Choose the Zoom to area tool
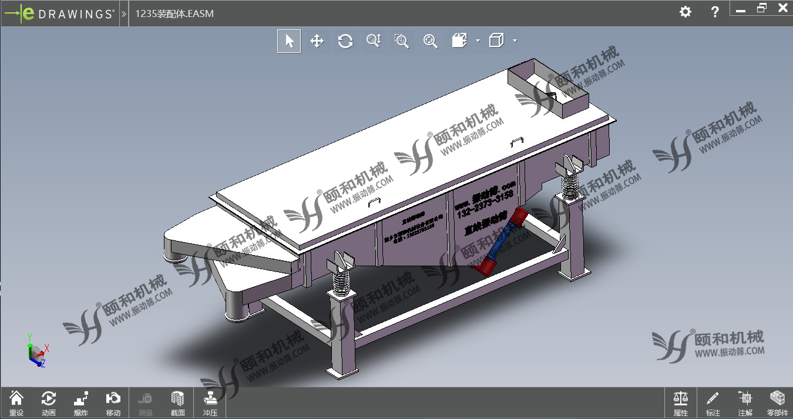Viewport: 793px width, 419px height. click(x=402, y=41)
